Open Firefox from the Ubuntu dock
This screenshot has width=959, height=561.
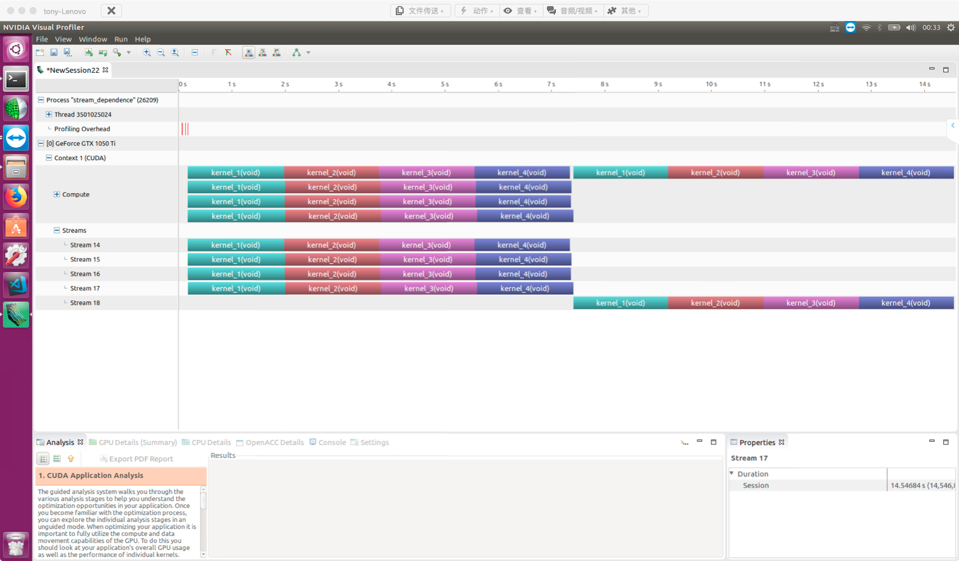16,197
